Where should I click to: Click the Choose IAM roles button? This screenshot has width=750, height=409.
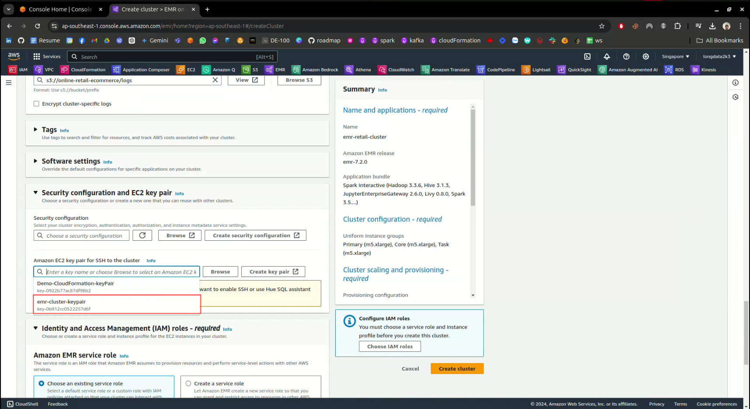[x=389, y=347]
